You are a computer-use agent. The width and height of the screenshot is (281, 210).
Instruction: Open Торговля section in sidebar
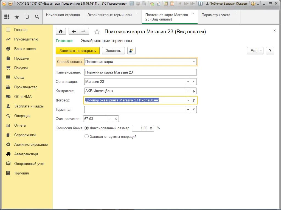(x=21, y=173)
